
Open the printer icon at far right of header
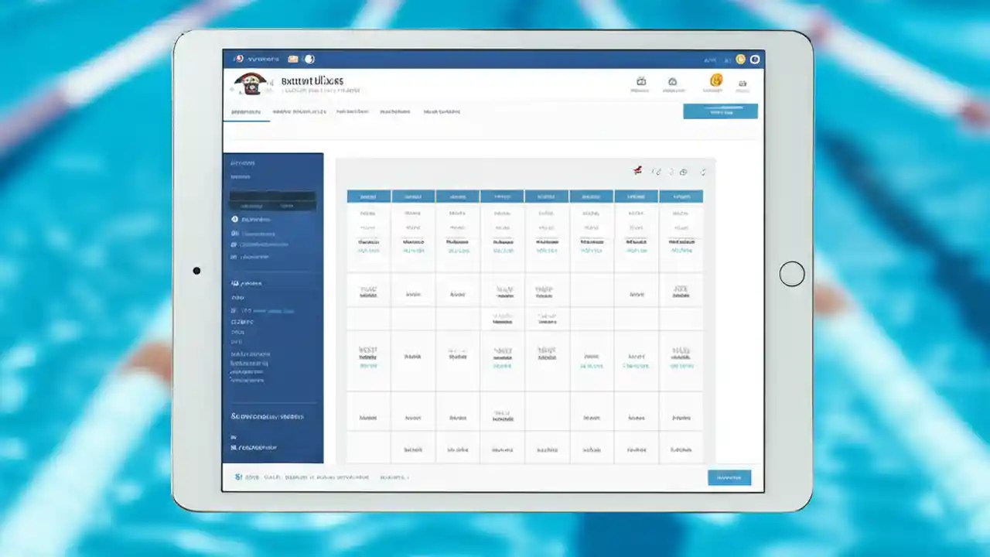[742, 82]
